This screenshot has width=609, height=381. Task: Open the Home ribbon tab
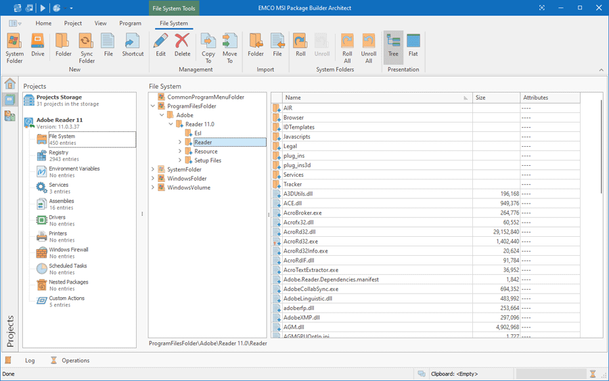tap(43, 23)
